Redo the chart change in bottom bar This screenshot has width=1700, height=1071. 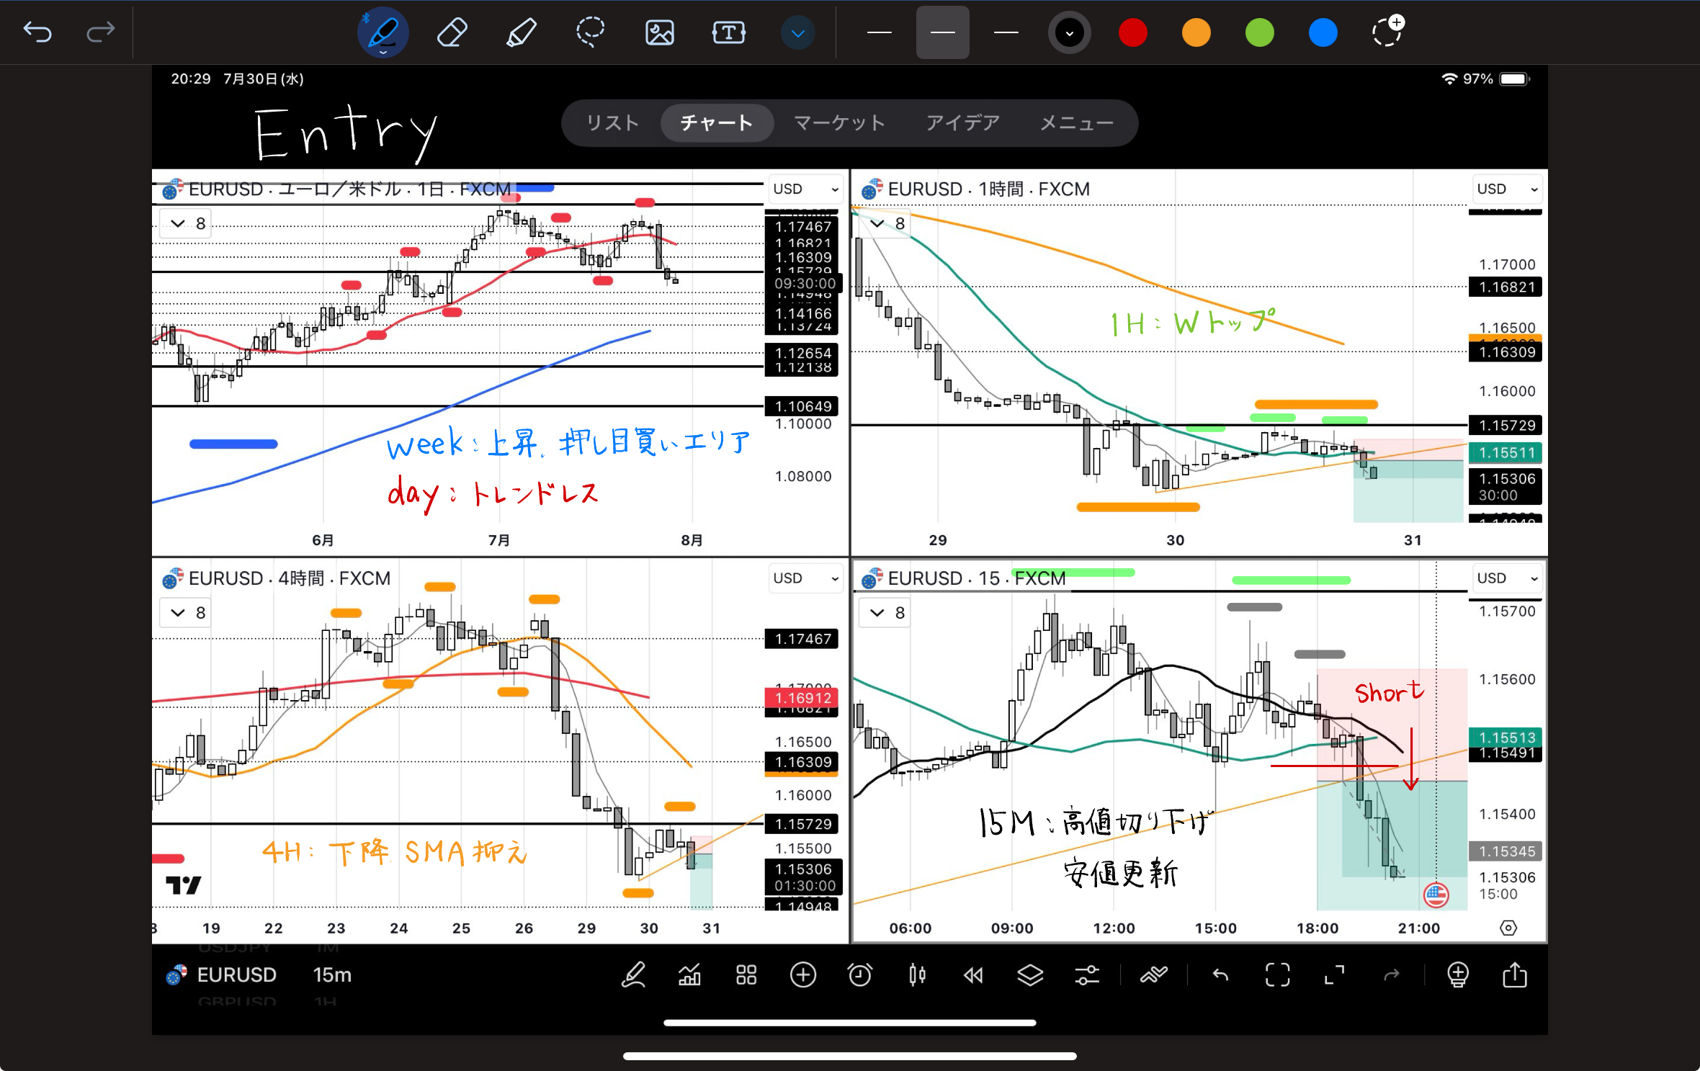(x=1391, y=975)
